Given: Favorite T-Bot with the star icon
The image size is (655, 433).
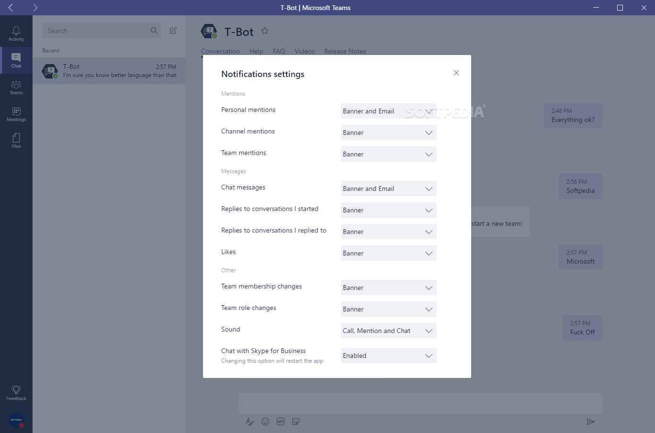Looking at the screenshot, I should pos(265,31).
